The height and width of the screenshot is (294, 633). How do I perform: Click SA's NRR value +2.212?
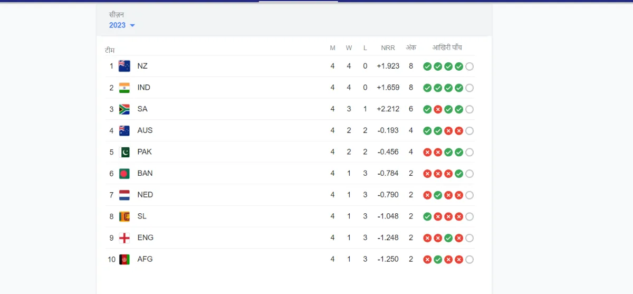(388, 109)
